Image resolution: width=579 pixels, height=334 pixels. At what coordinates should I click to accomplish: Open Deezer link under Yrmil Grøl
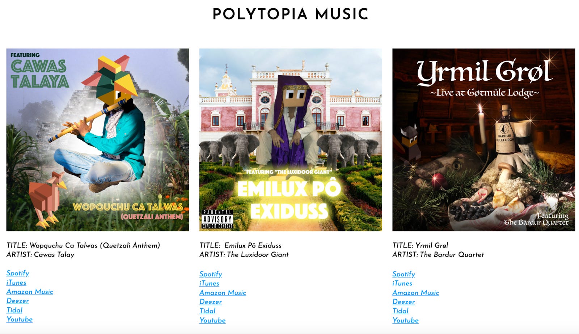coord(403,302)
